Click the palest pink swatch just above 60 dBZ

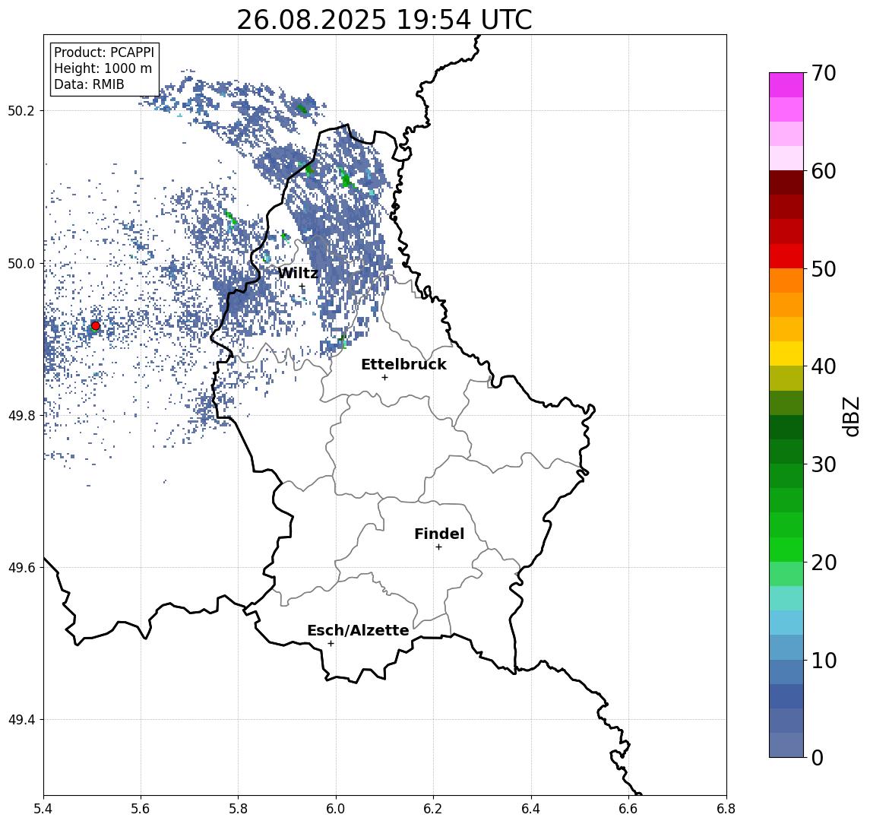786,159
